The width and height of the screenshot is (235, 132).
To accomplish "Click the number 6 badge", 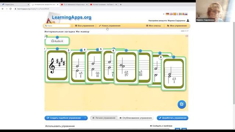I will coord(113,51).
